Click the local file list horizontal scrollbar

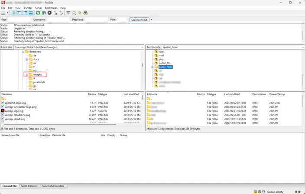click(60, 124)
